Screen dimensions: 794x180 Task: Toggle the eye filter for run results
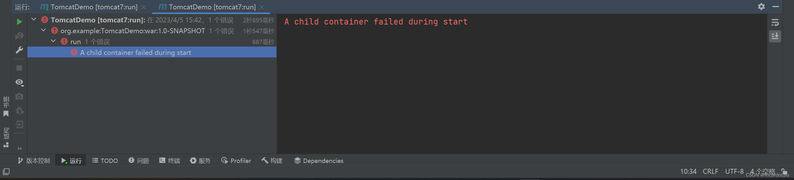[19, 82]
